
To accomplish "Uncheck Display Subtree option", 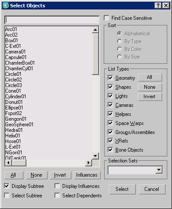I will point(7,186).
